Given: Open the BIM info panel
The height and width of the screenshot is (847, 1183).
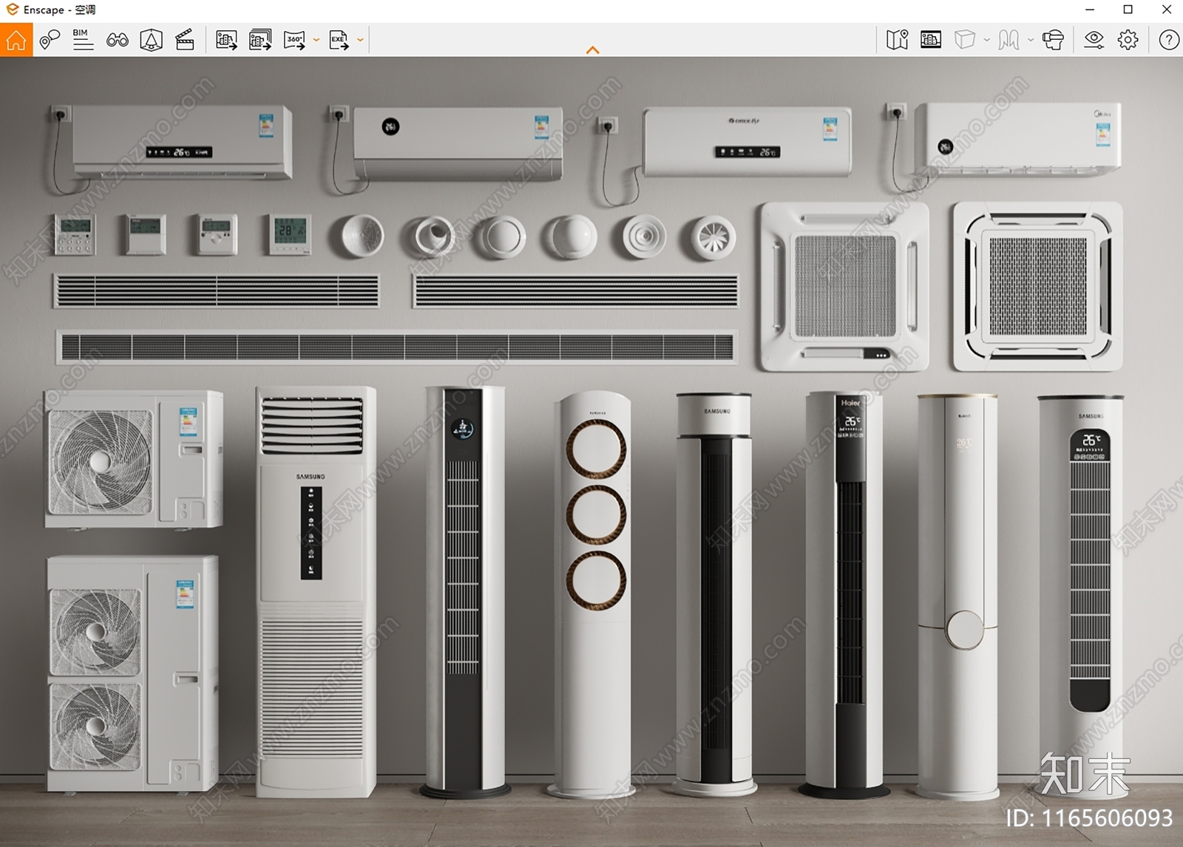Looking at the screenshot, I should point(83,40).
